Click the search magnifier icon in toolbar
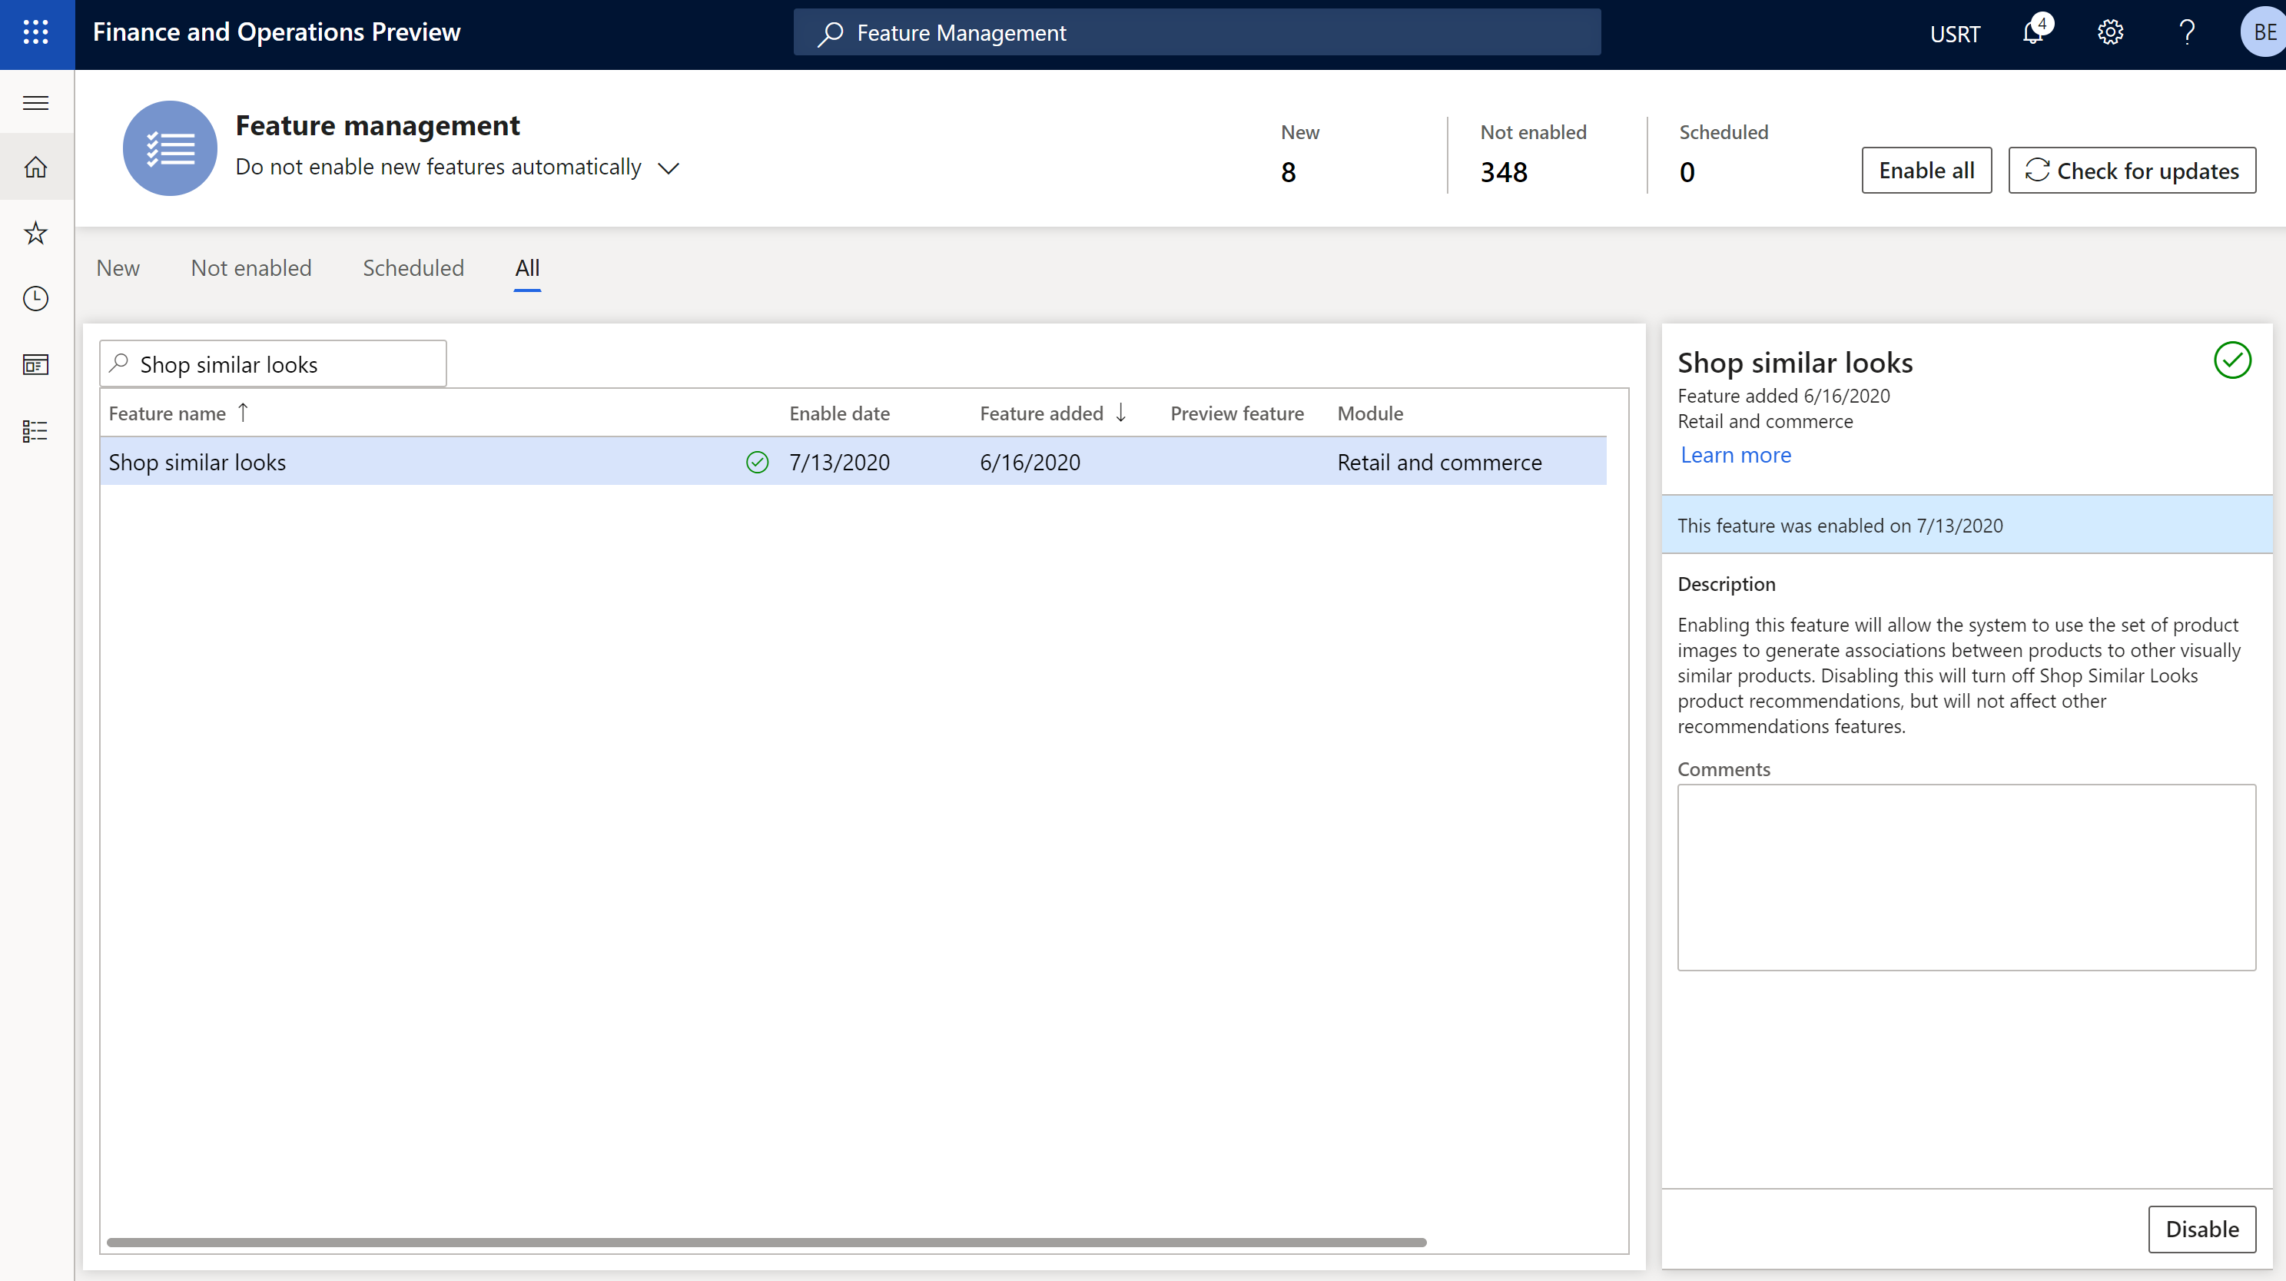Screen dimensions: 2286x1281 [832, 32]
